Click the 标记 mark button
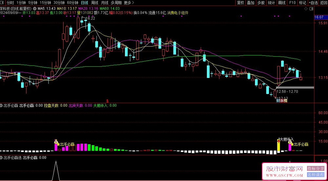Image resolution: width=328 pixels, height=181 pixels. [x=302, y=3]
